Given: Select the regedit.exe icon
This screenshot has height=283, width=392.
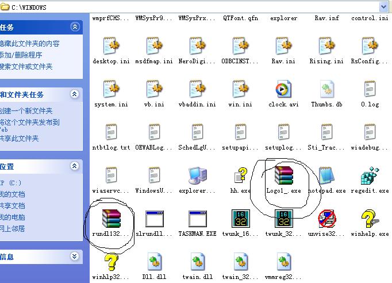Looking at the screenshot, I should (x=370, y=175).
